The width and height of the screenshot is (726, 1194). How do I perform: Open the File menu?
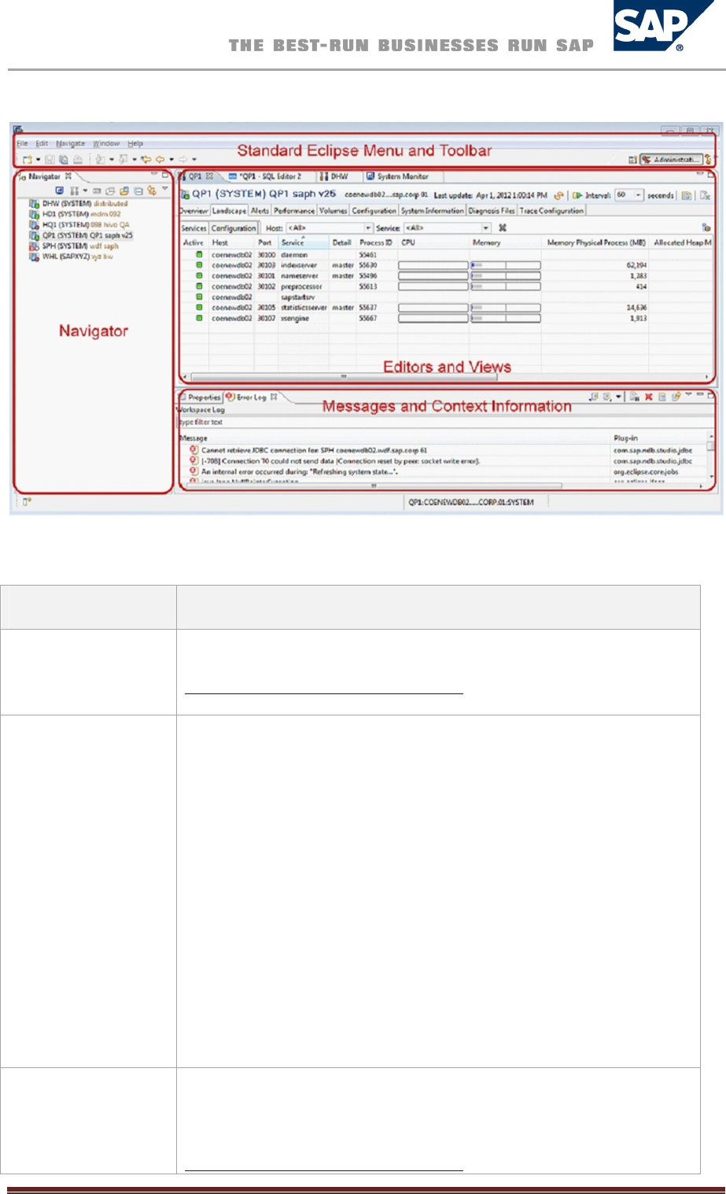22,144
